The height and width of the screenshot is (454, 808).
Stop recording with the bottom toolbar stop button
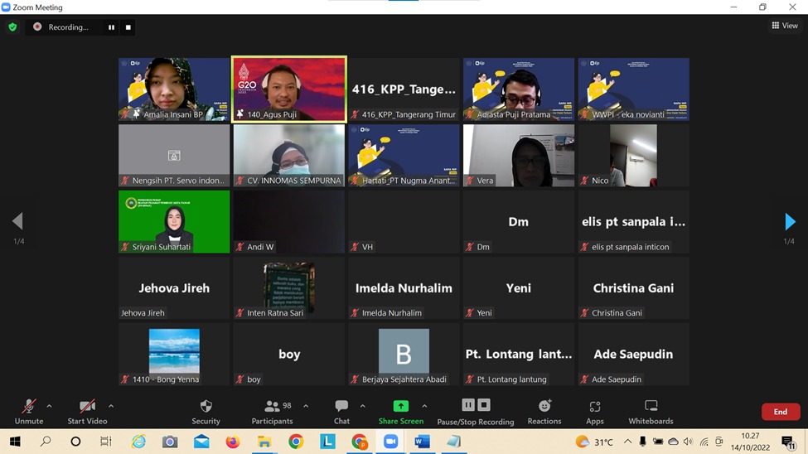tap(485, 405)
